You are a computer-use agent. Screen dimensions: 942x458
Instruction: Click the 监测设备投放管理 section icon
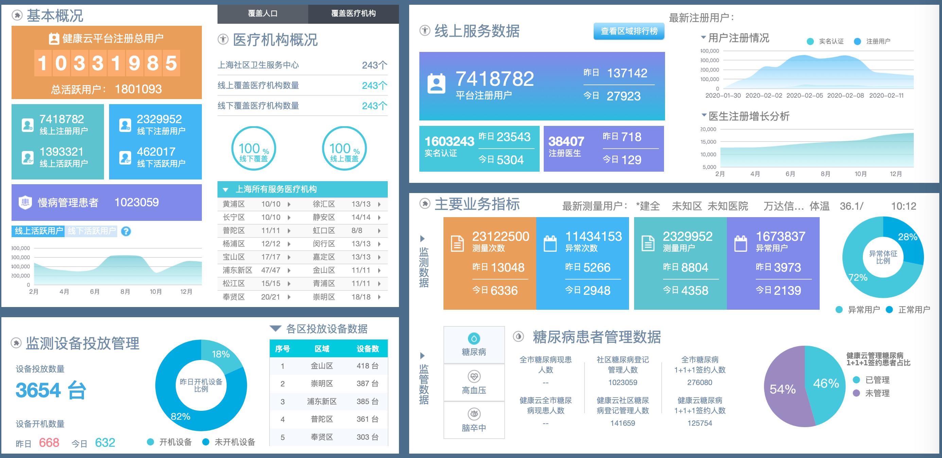coord(16,343)
